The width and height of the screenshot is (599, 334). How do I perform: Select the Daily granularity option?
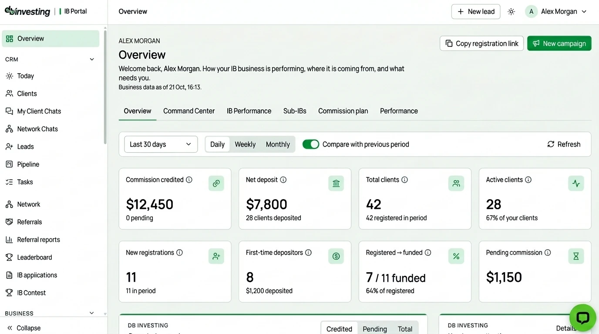coord(217,144)
